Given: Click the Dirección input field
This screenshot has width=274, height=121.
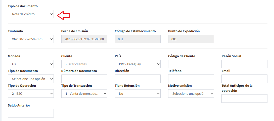Looking at the screenshot, I should tap(138, 79).
